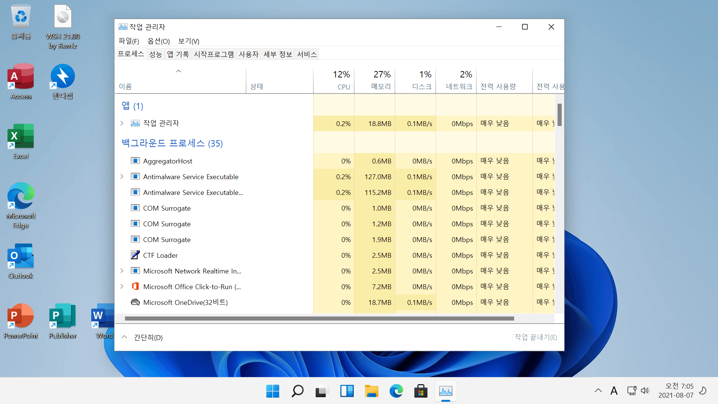Viewport: 718px width, 404px height.
Task: Select the Word desktop shortcut
Action: (103, 321)
